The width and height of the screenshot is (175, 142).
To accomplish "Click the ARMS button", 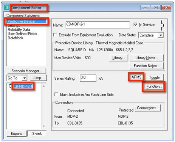I will point(136,77).
